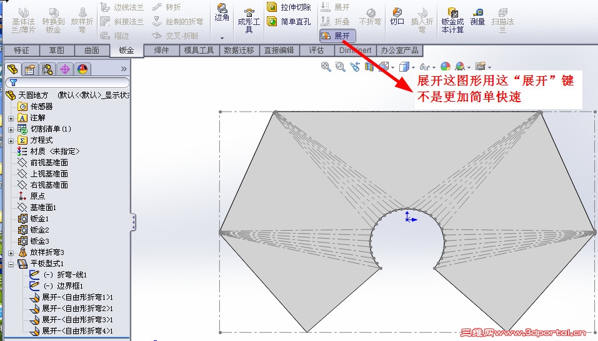Select the Hem (褶边) tool
The image size is (598, 341).
click(115, 36)
